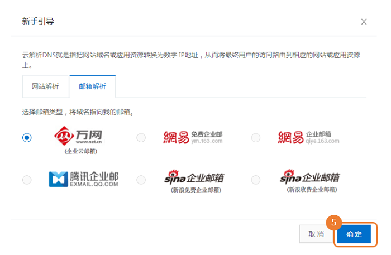
Task: Click the 腾讯企业邮 exmail.qq.com logo
Action: click(x=83, y=179)
